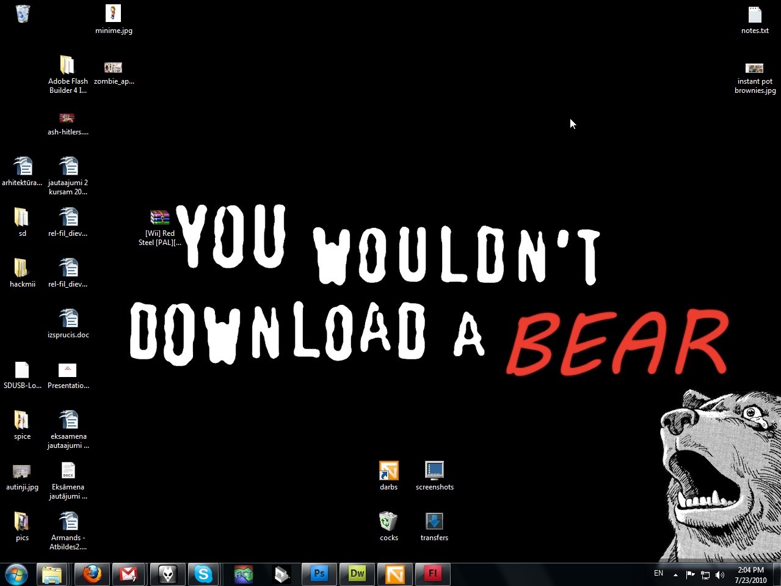Launch Adobe Flash from the taskbar
This screenshot has width=781, height=586.
(433, 574)
